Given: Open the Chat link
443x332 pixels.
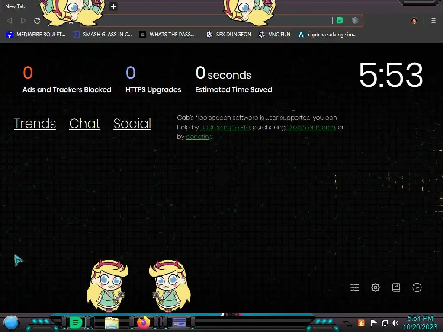Looking at the screenshot, I should click(x=85, y=124).
